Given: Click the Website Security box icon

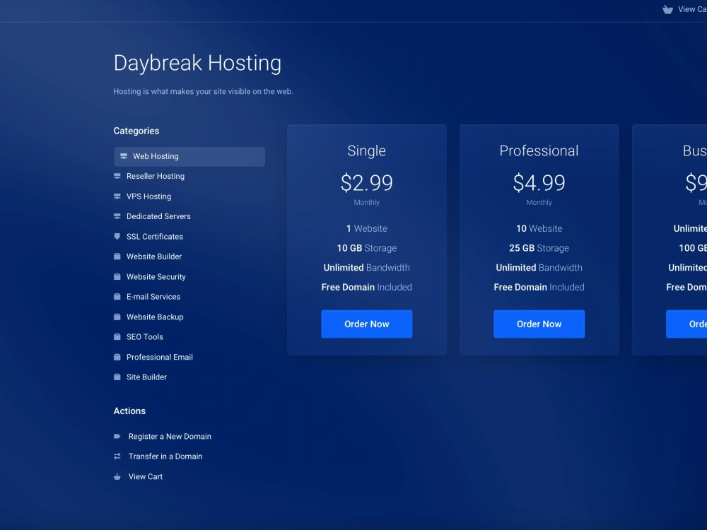Looking at the screenshot, I should [117, 277].
